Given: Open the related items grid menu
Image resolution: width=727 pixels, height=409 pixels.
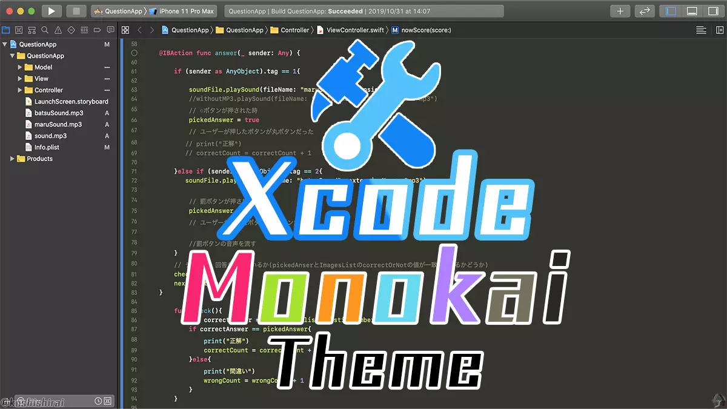Looking at the screenshot, I should click(x=125, y=30).
